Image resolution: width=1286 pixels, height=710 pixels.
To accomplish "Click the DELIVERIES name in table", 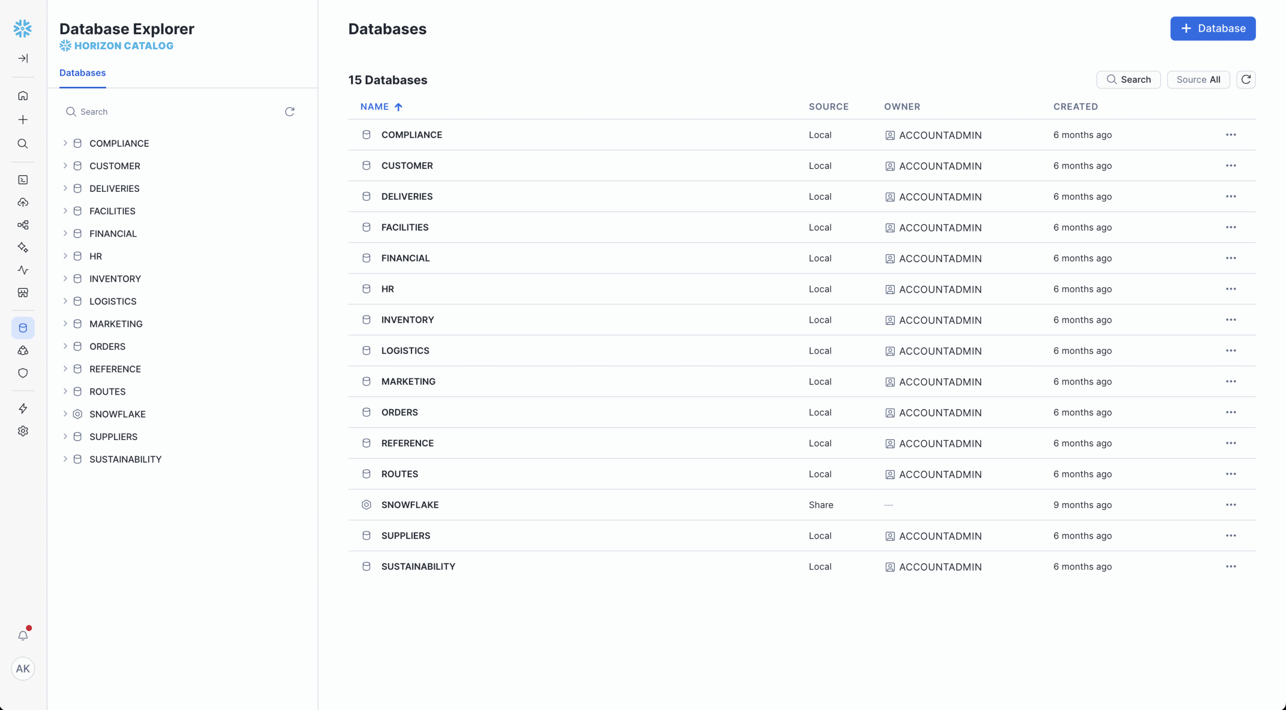I will coord(407,196).
